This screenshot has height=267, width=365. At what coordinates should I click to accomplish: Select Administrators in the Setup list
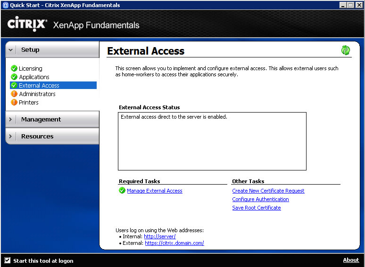(x=37, y=94)
